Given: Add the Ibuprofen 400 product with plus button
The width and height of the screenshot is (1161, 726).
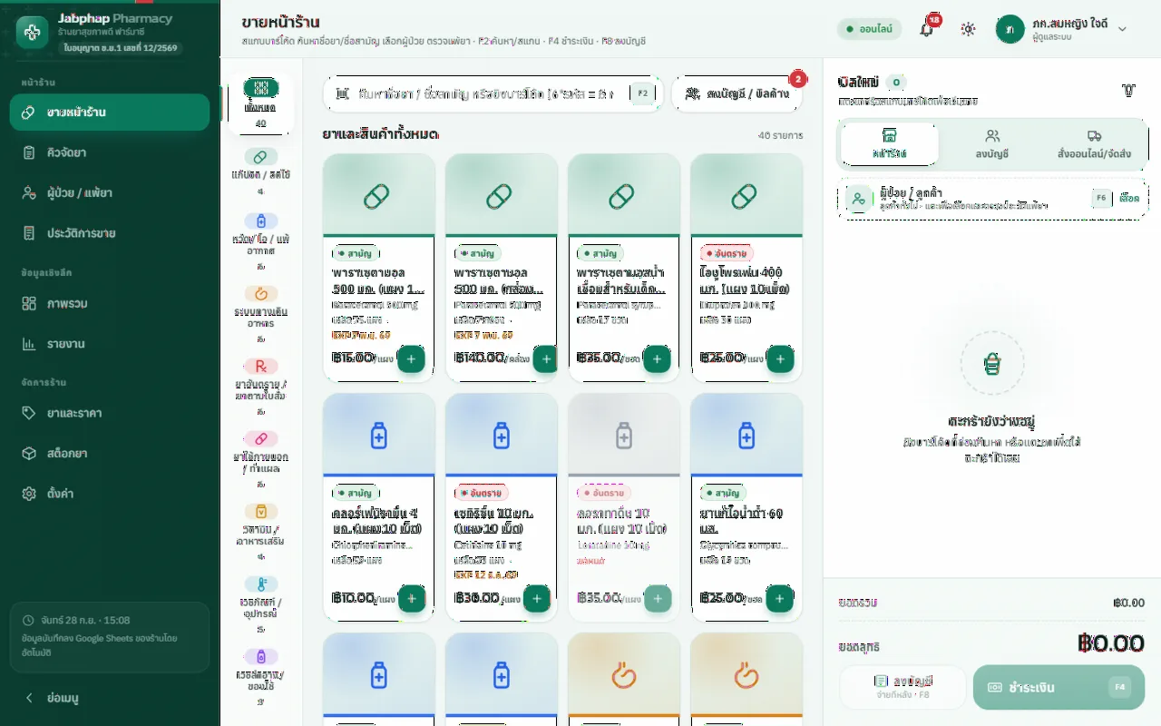Looking at the screenshot, I should coord(780,358).
